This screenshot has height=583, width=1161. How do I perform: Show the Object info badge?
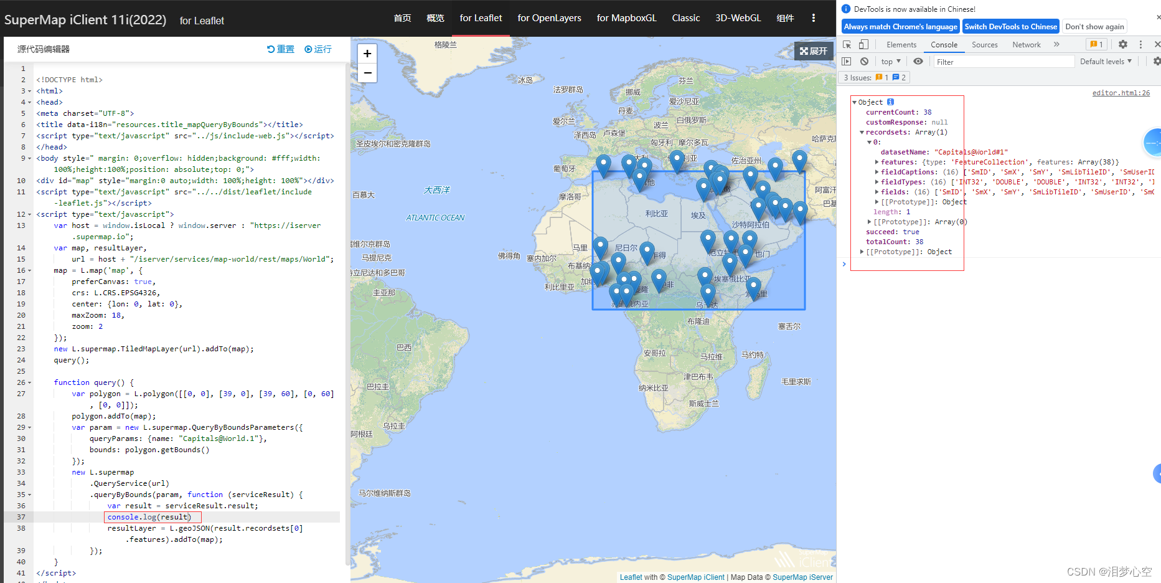[x=890, y=102]
